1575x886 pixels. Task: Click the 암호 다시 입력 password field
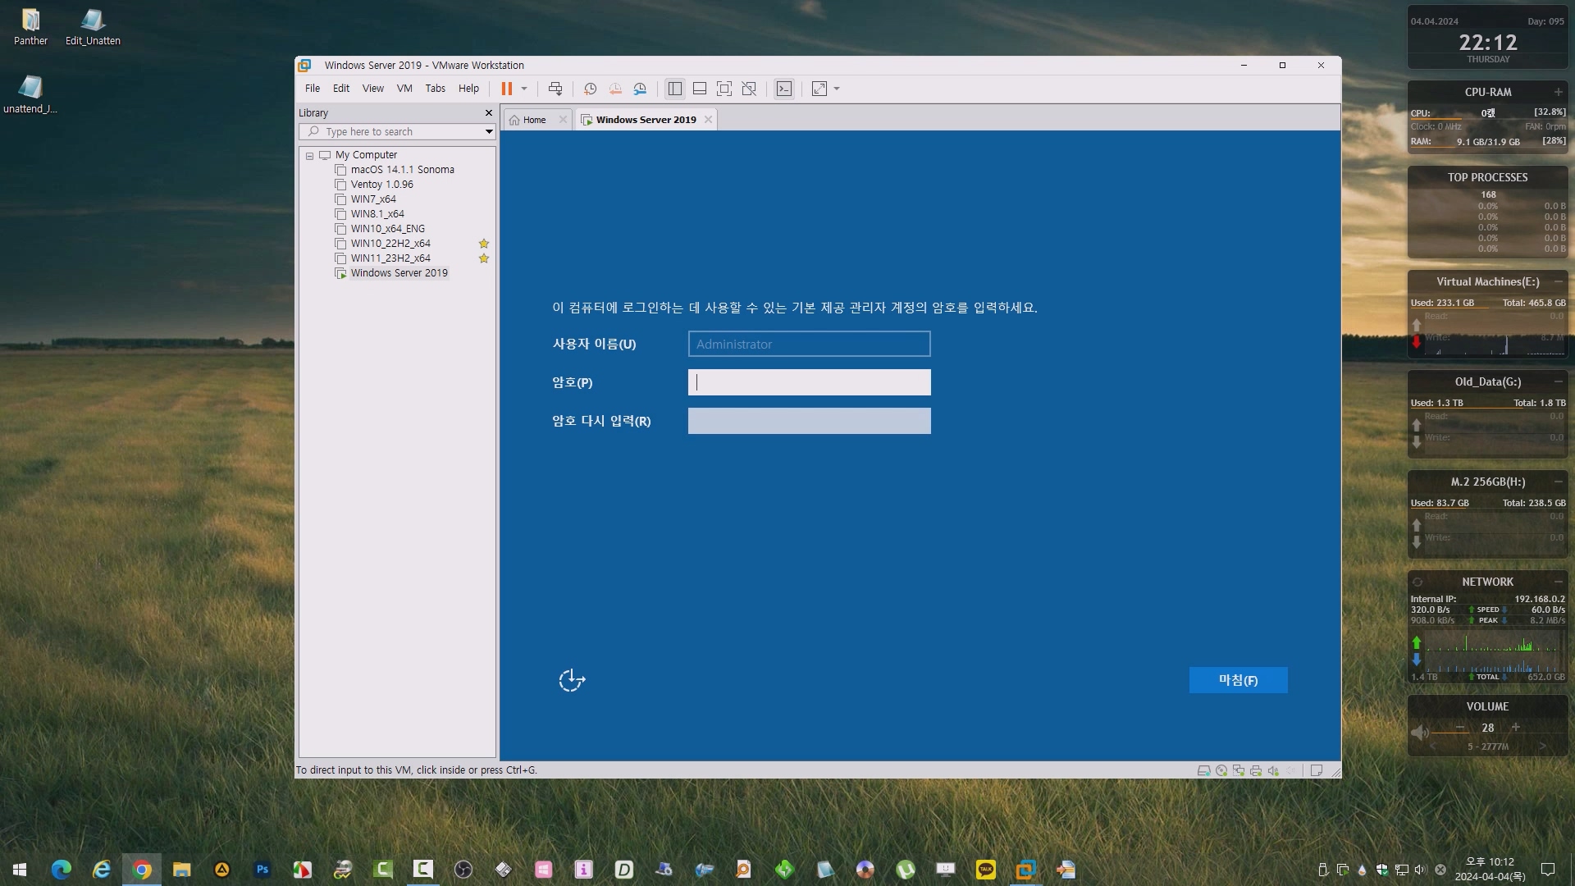point(809,421)
